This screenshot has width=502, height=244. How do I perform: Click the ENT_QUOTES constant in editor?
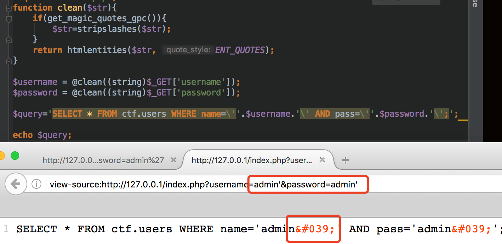pyautogui.click(x=240, y=50)
